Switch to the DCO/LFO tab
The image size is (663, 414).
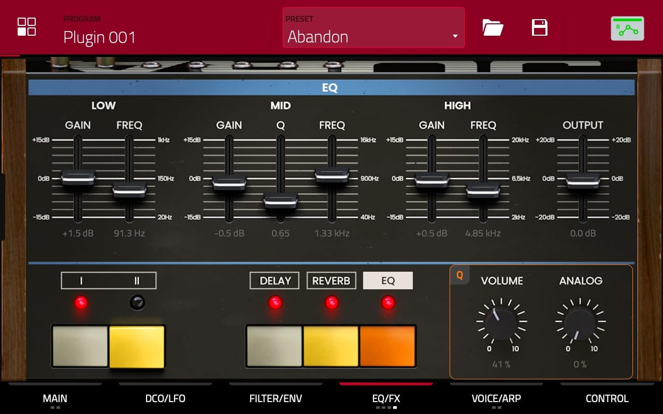click(x=165, y=398)
